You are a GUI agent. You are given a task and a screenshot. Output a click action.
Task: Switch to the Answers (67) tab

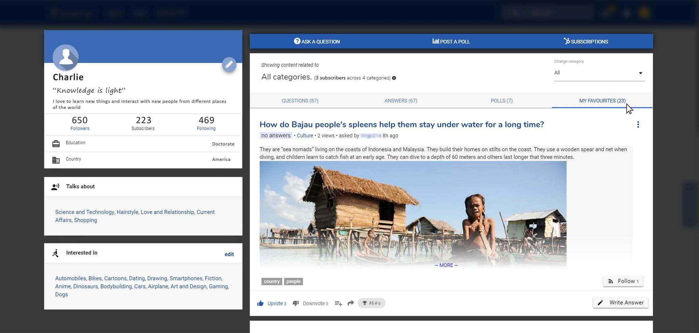tap(401, 101)
